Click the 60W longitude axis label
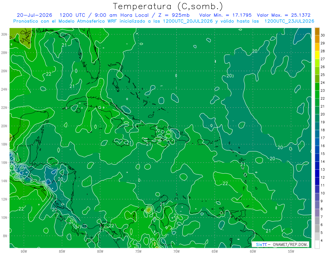 pos(253,251)
